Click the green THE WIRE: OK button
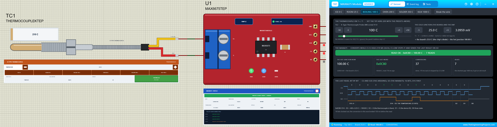The width and height of the screenshot is (497, 127). tap(156, 79)
